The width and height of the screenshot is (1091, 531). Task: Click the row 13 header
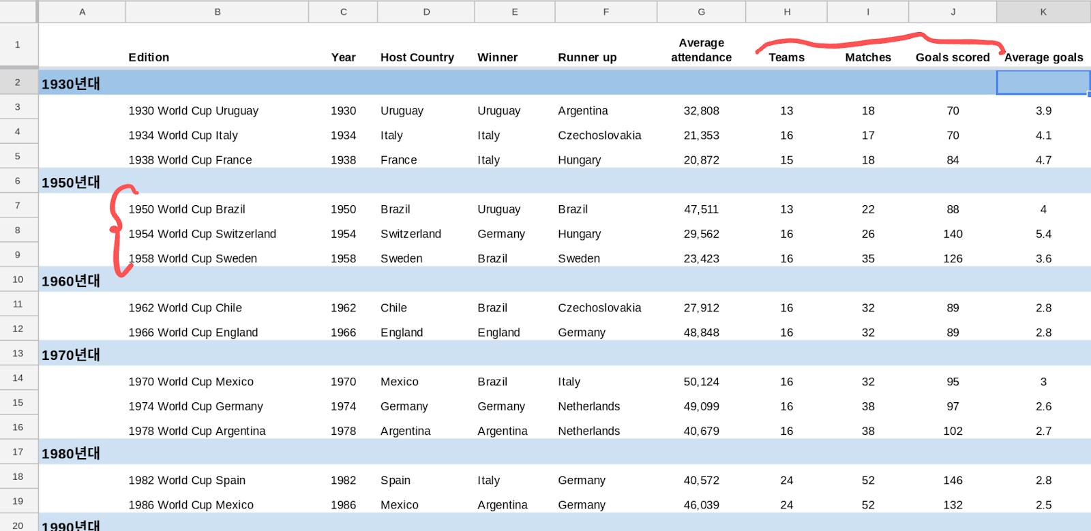pos(18,353)
